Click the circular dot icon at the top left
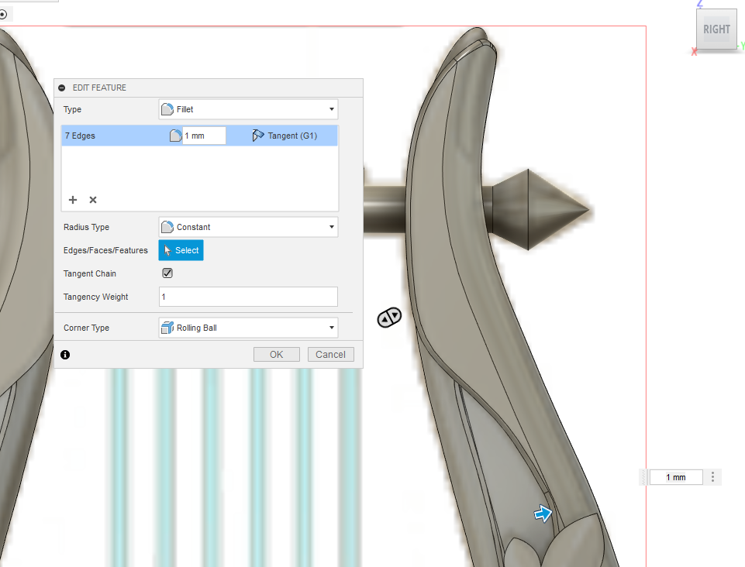The height and width of the screenshot is (567, 745). (x=3, y=15)
